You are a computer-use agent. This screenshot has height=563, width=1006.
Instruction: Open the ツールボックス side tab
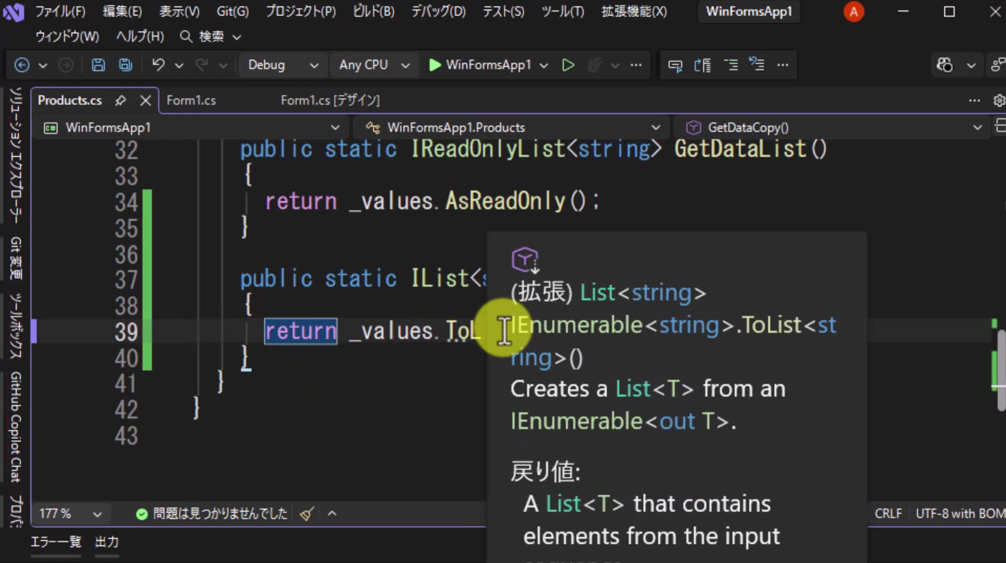(x=16, y=326)
